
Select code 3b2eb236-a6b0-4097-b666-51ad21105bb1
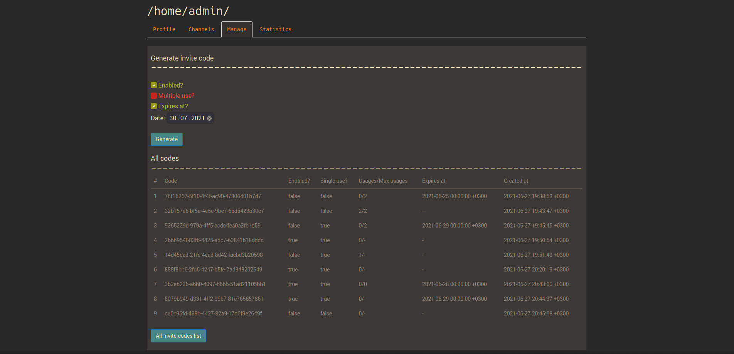click(215, 284)
